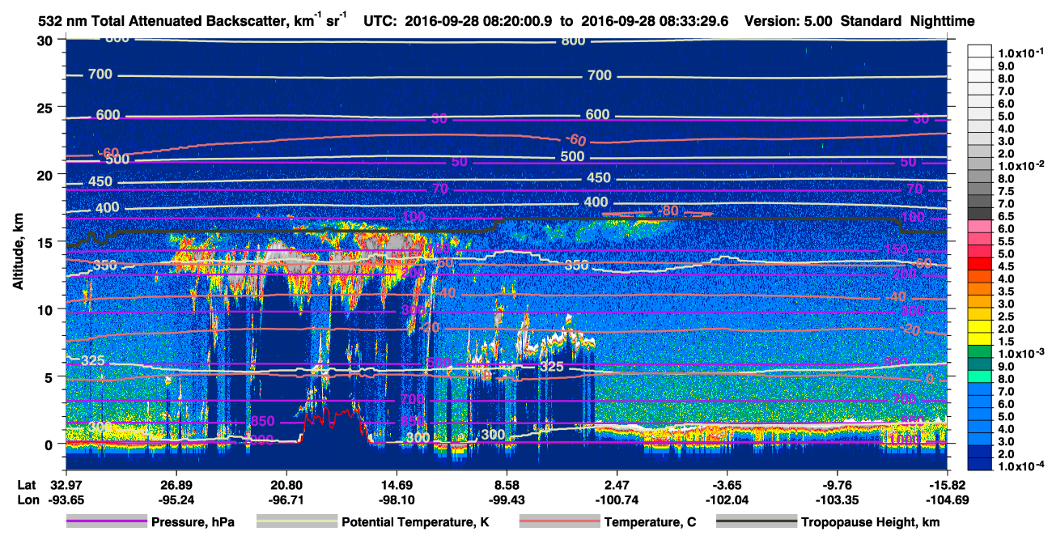Click the Potential Temperature legend line sample
Screen dimensions: 1052x540
(297, 522)
